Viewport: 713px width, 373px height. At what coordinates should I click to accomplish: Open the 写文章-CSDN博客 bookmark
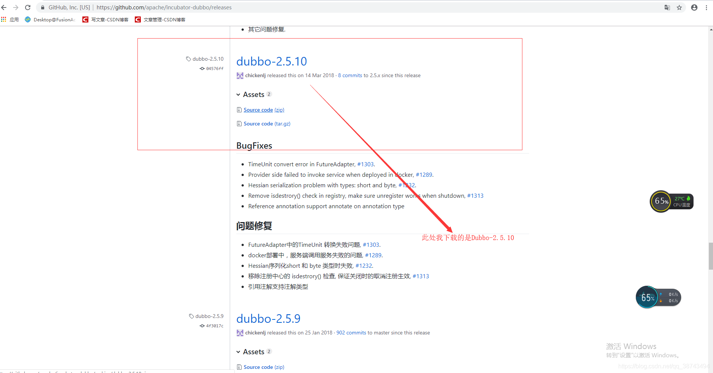click(x=106, y=19)
